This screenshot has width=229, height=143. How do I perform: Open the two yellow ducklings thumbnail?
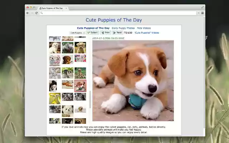[55, 99]
